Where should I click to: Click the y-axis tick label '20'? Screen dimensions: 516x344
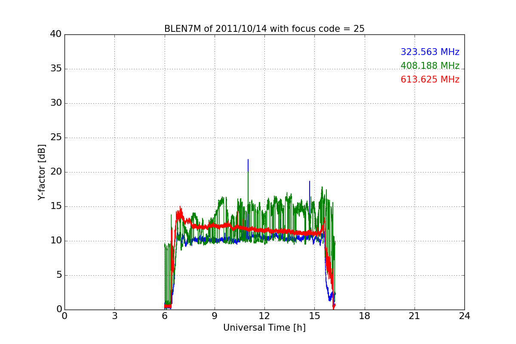(56, 172)
